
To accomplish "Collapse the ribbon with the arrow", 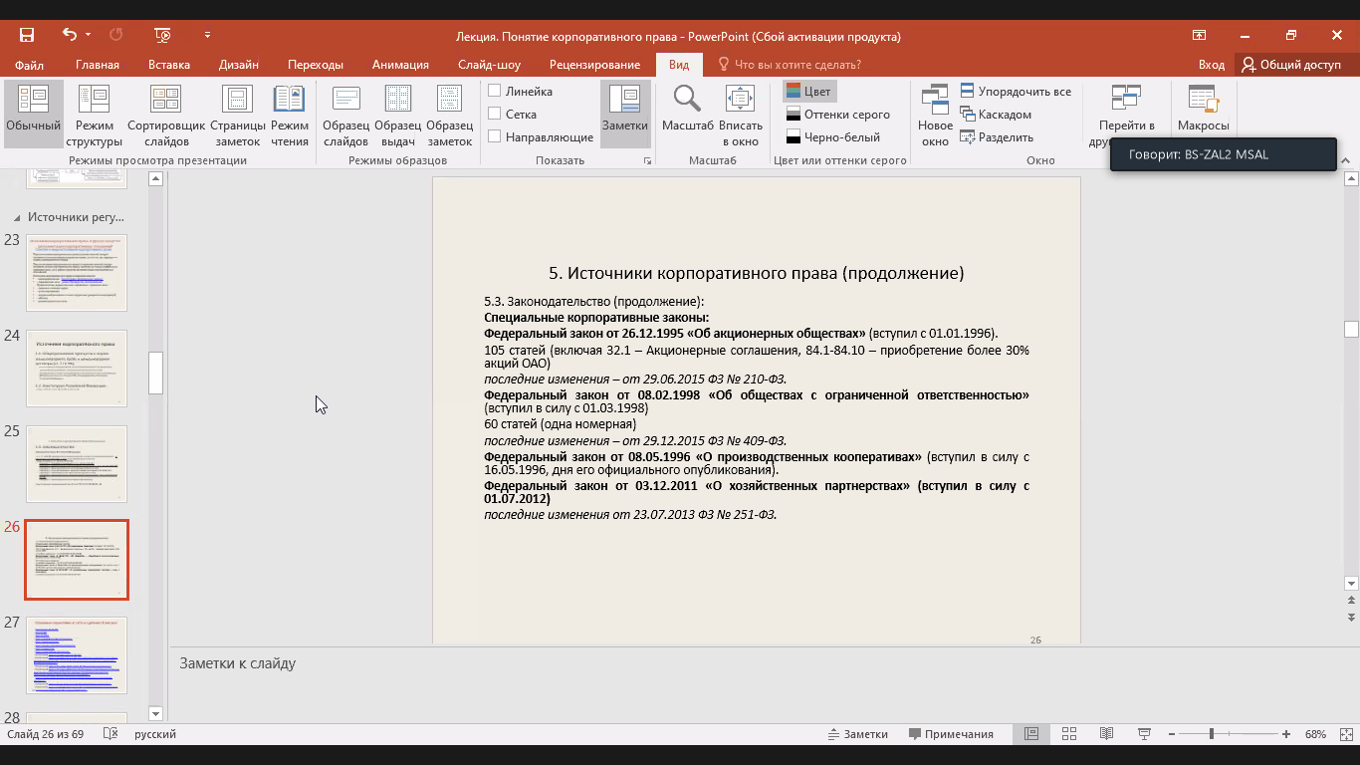I will coord(1347,160).
